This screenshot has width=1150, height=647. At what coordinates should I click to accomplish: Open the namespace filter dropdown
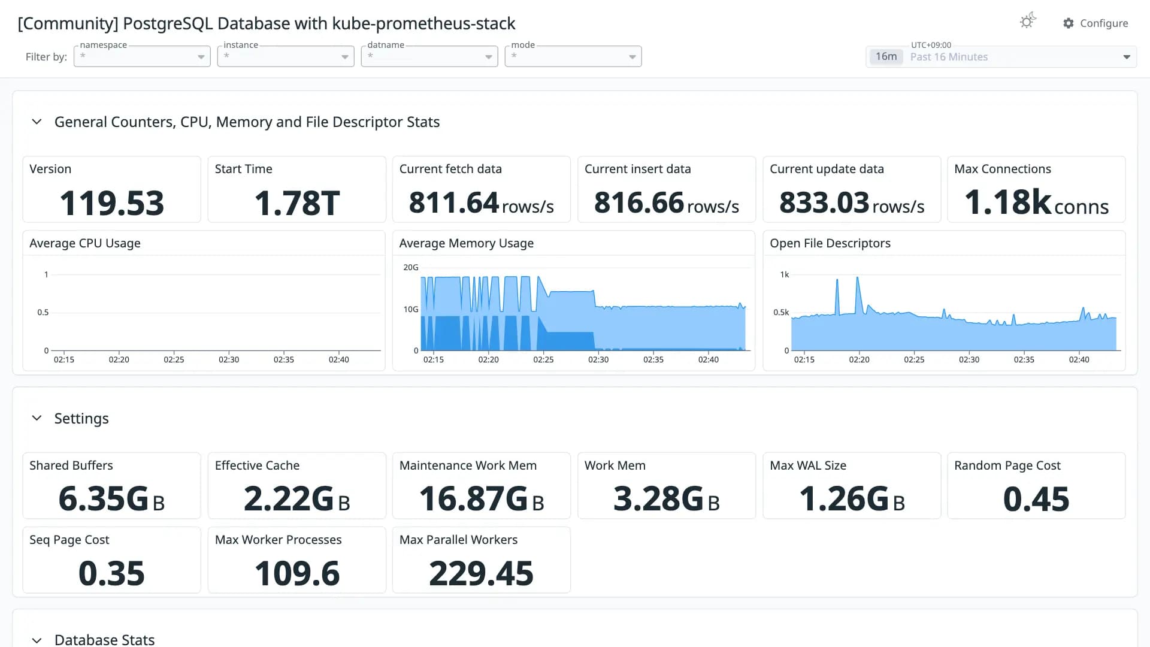coord(142,56)
